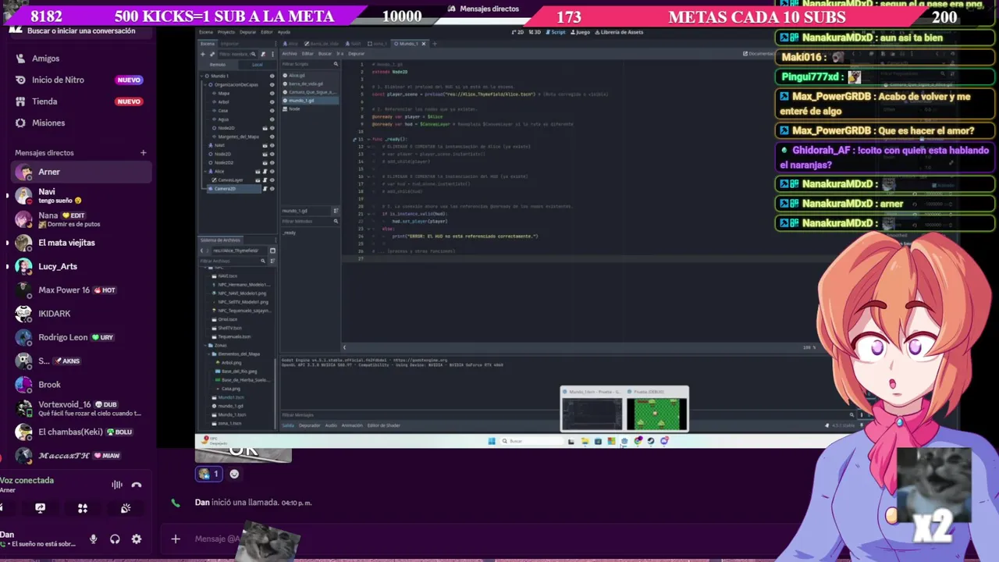999x562 pixels.
Task: Attach script icon in Scene dock
Action: click(263, 54)
